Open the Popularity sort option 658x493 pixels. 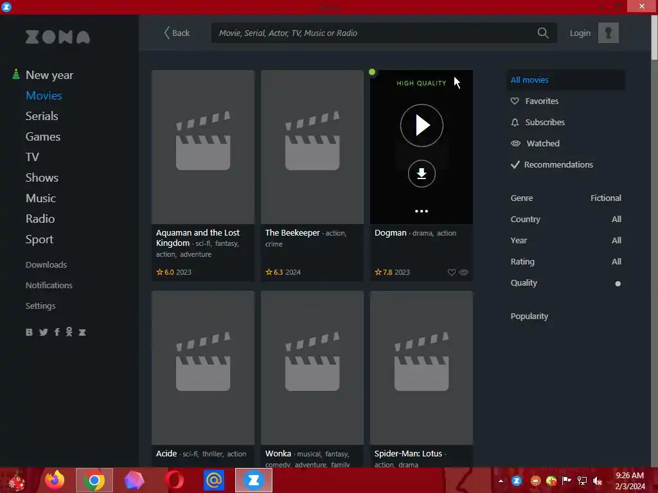pyautogui.click(x=529, y=316)
